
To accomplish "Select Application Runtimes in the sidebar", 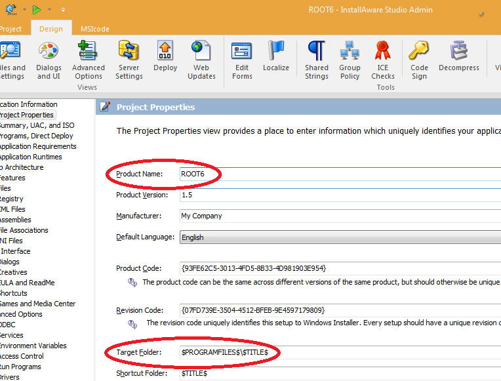I will (31, 157).
